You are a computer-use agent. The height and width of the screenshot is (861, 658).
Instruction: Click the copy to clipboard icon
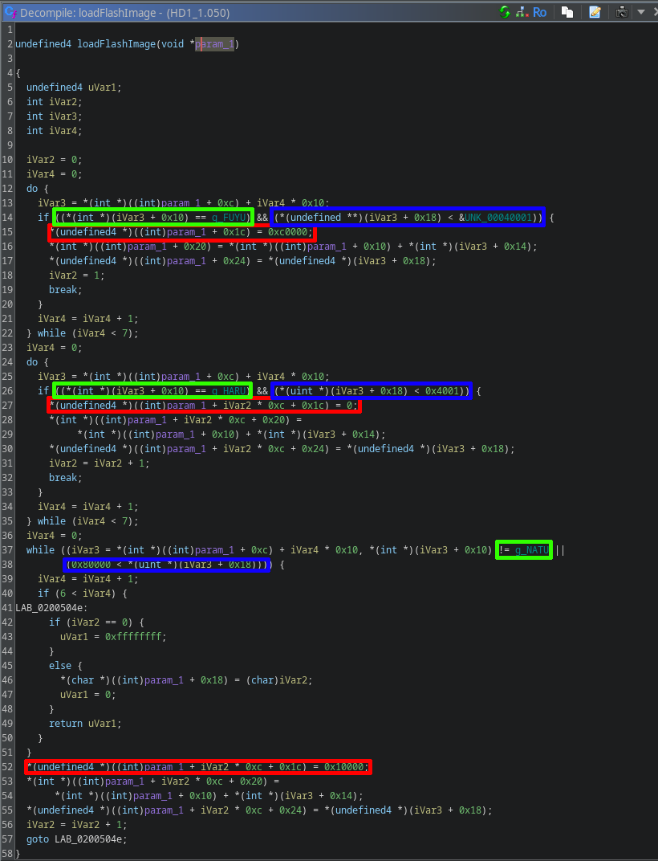[x=567, y=12]
